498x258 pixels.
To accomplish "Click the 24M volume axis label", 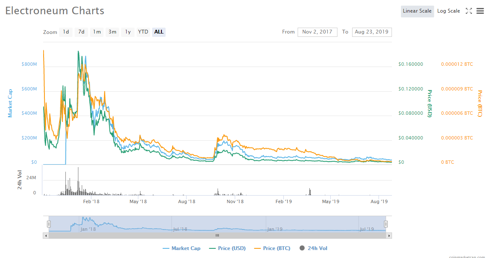I will [31, 178].
